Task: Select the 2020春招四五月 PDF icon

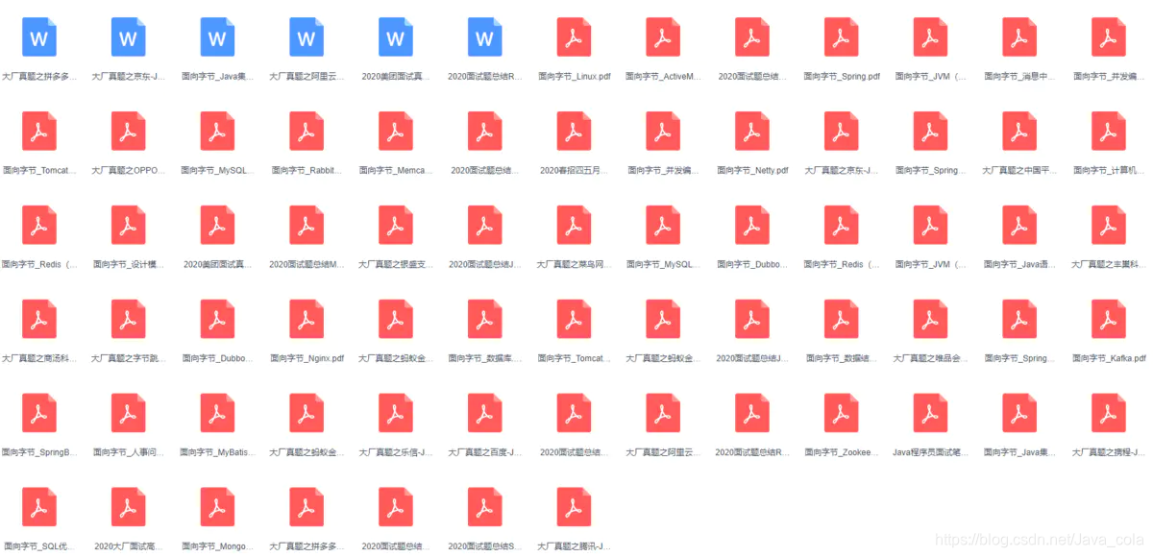Action: (x=575, y=132)
